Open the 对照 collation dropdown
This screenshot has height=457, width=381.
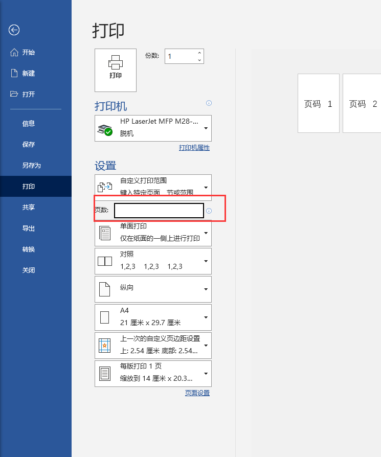click(153, 261)
